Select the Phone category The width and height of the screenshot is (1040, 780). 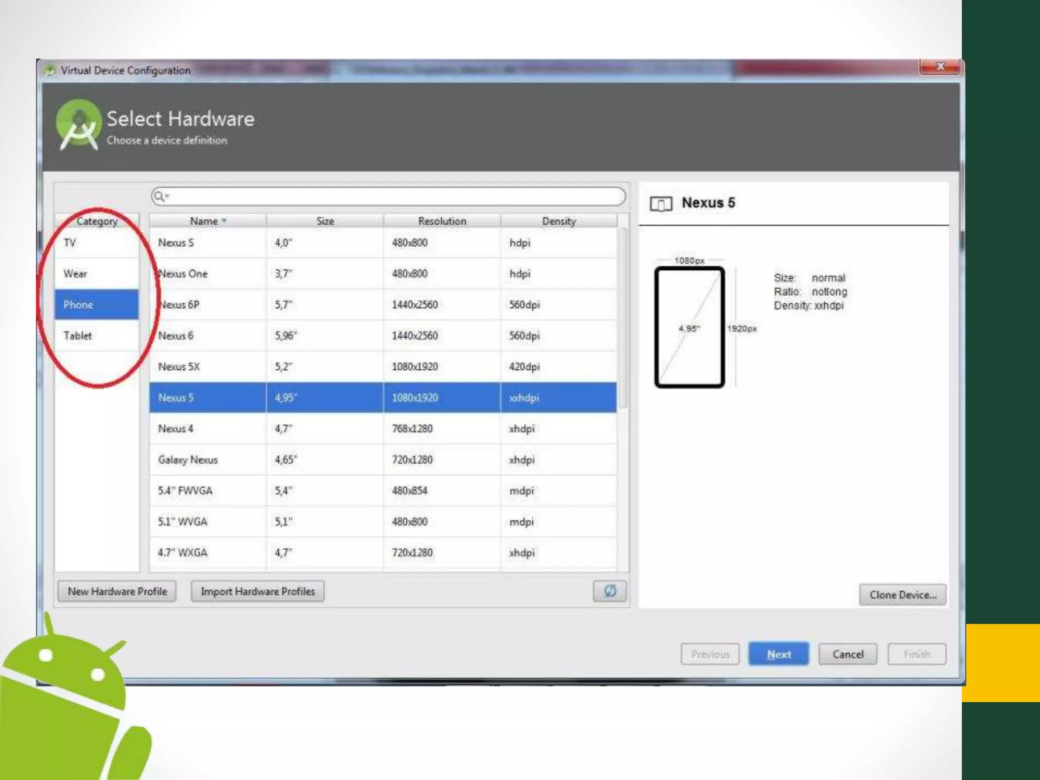96,305
